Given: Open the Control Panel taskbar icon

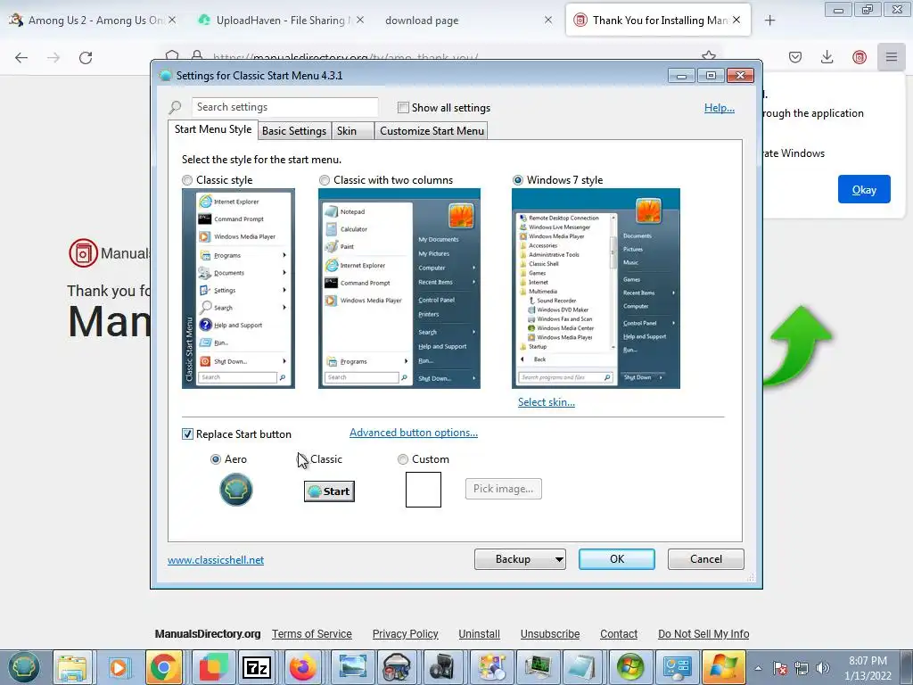Looking at the screenshot, I should [x=678, y=667].
